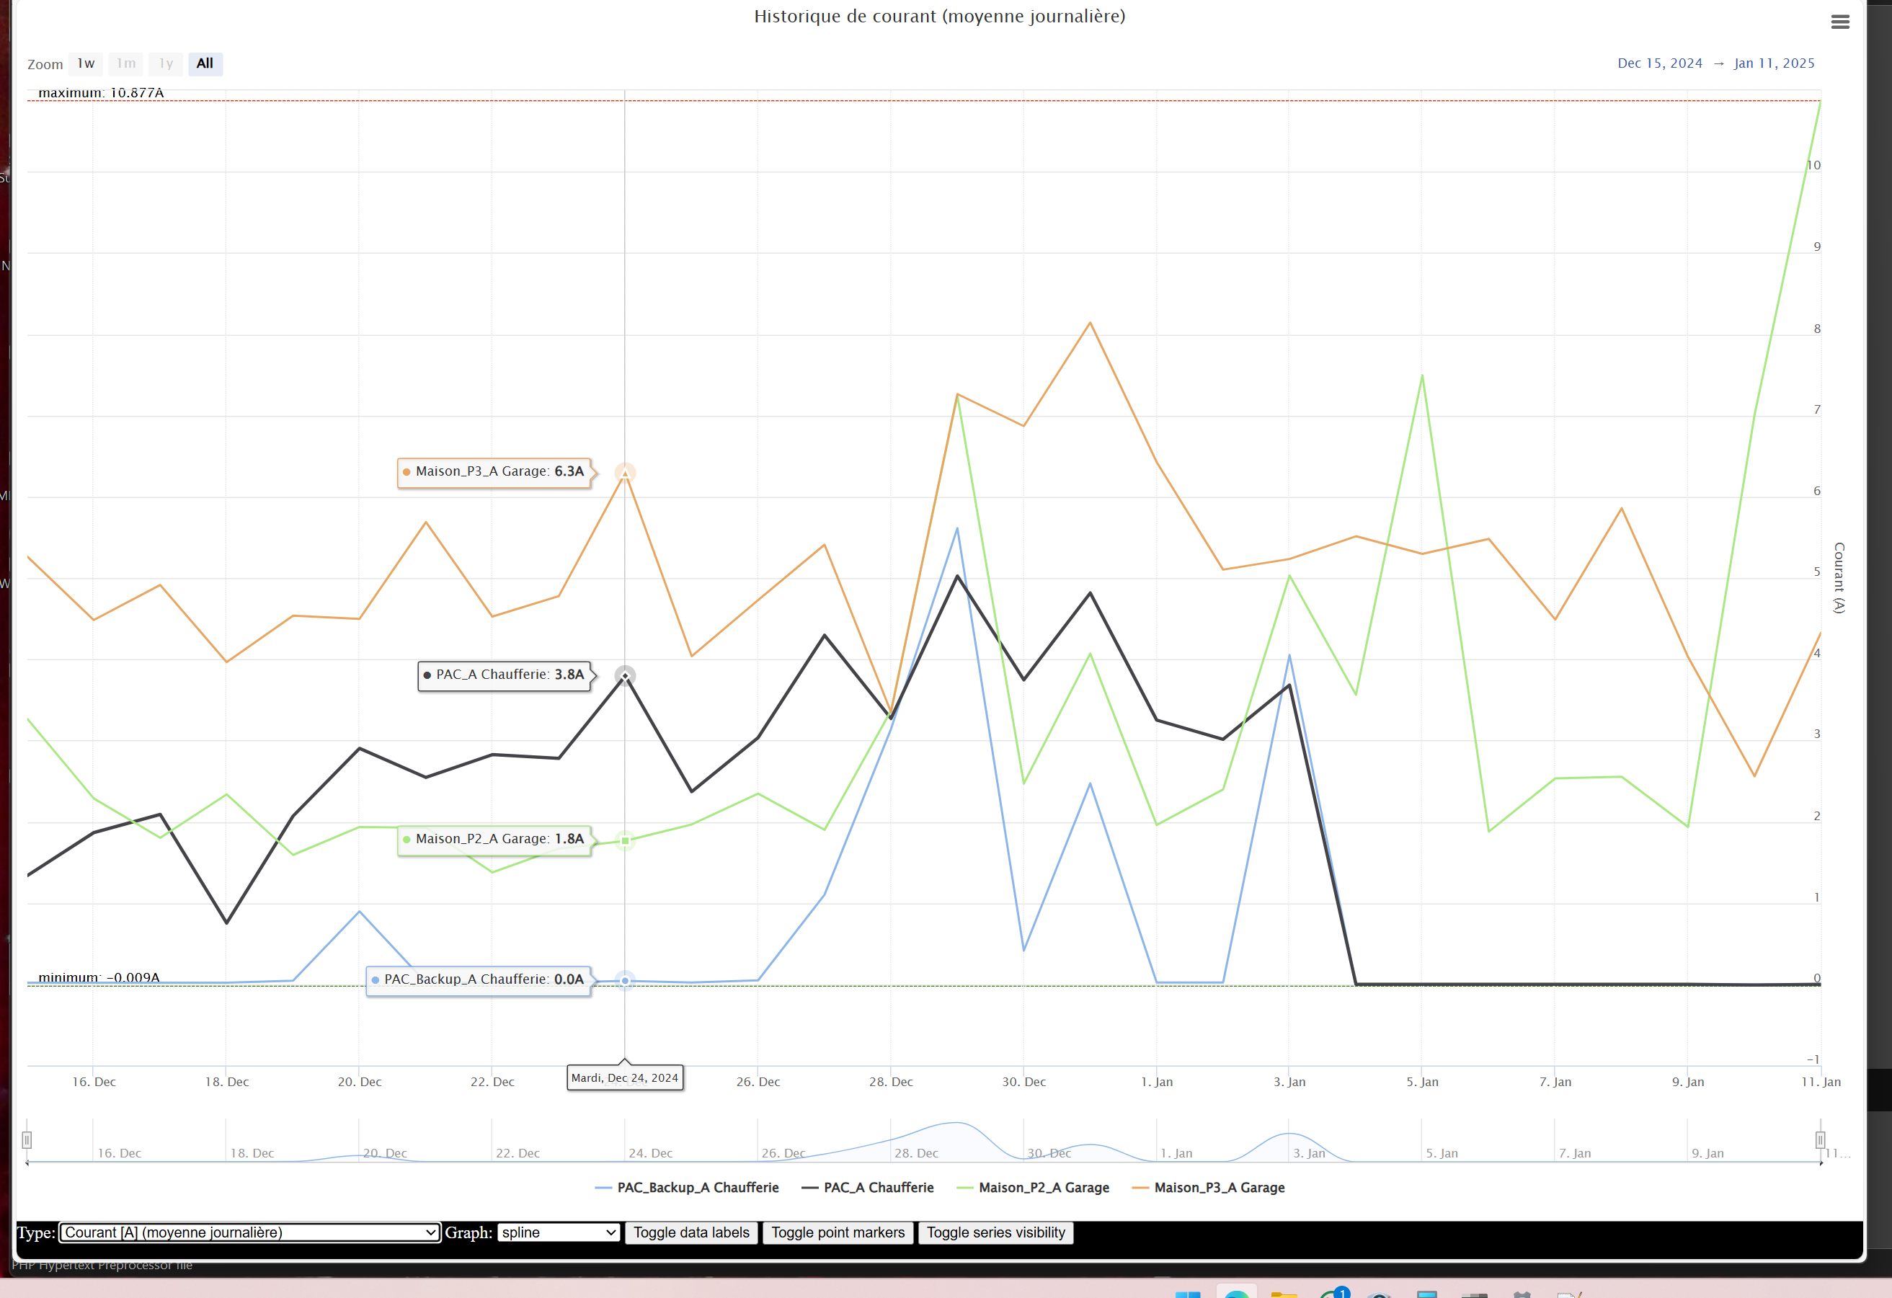
Task: Click Toggle series visibility button
Action: [995, 1233]
